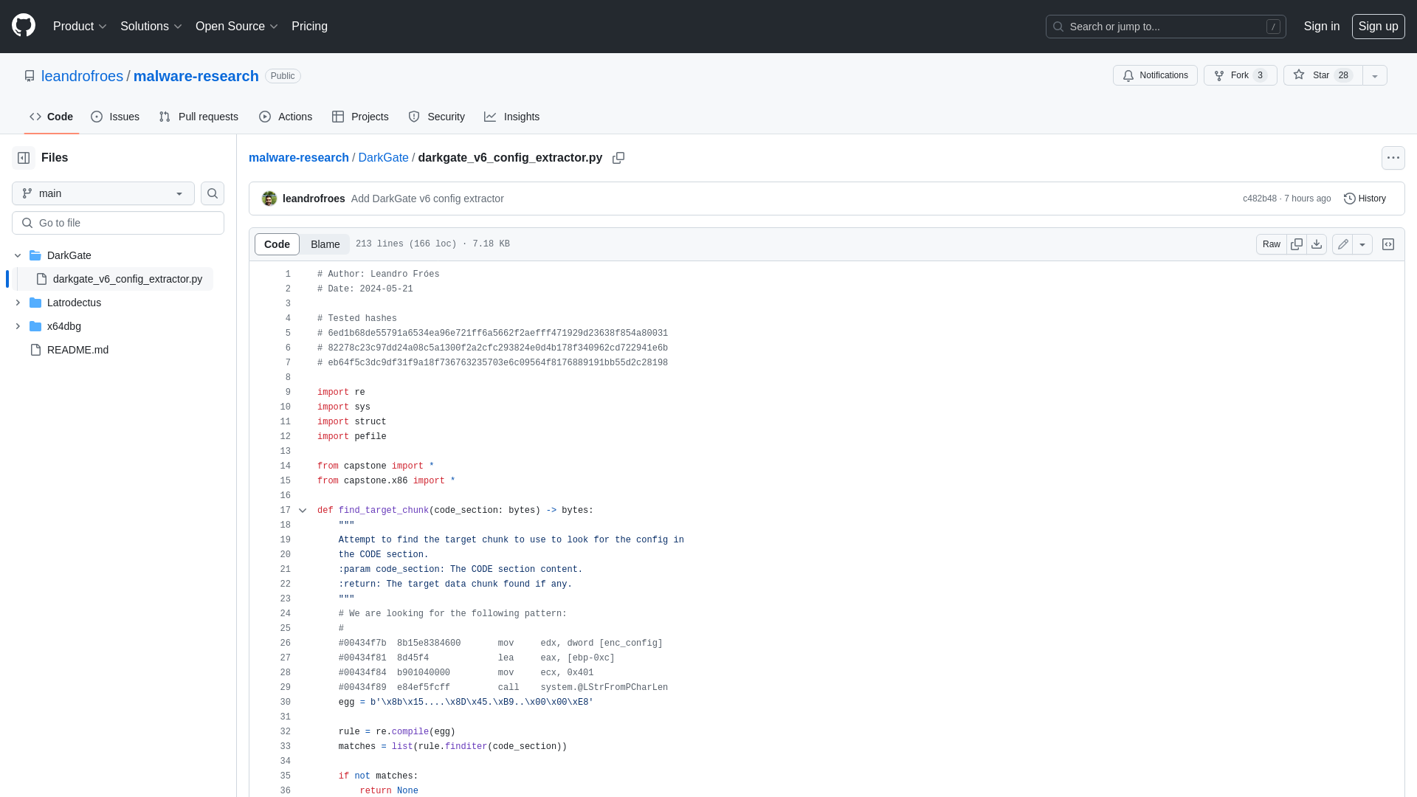View commit History

click(1365, 199)
